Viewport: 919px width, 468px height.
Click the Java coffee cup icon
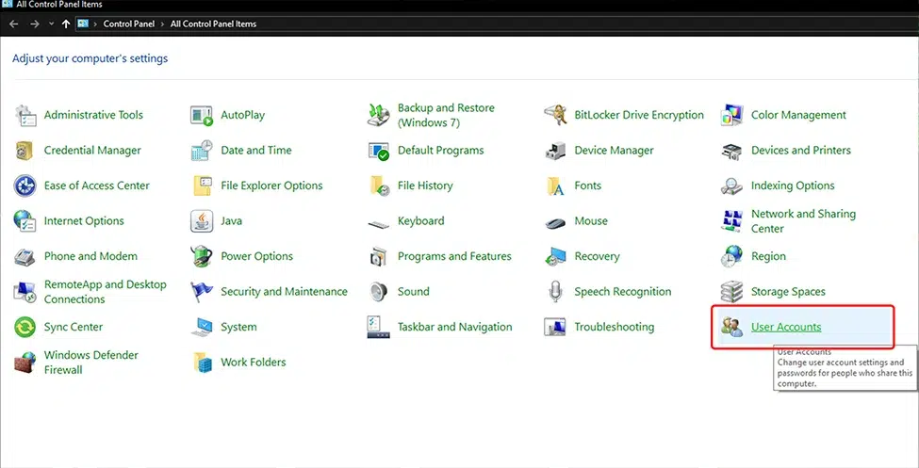202,221
